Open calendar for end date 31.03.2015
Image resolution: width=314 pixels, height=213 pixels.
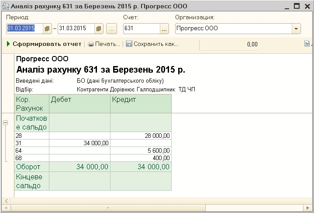click(x=99, y=29)
